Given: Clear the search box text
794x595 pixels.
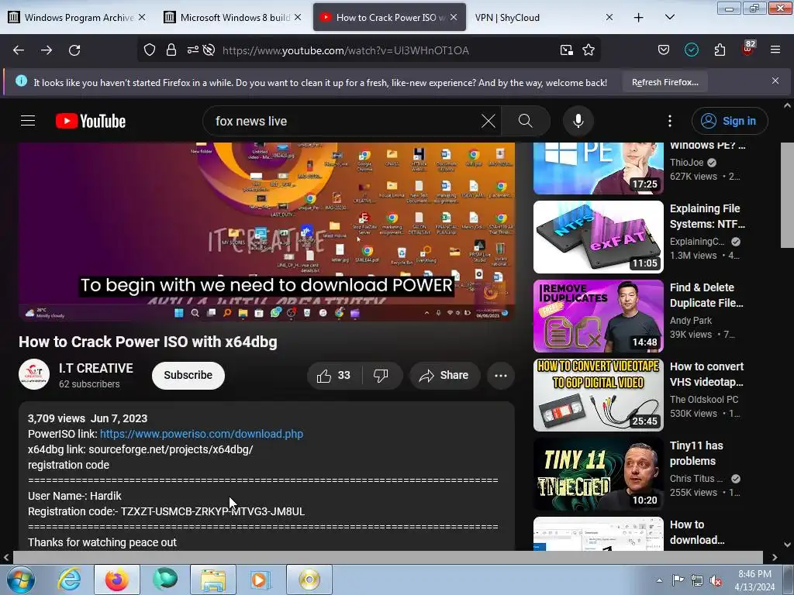Looking at the screenshot, I should (x=488, y=121).
